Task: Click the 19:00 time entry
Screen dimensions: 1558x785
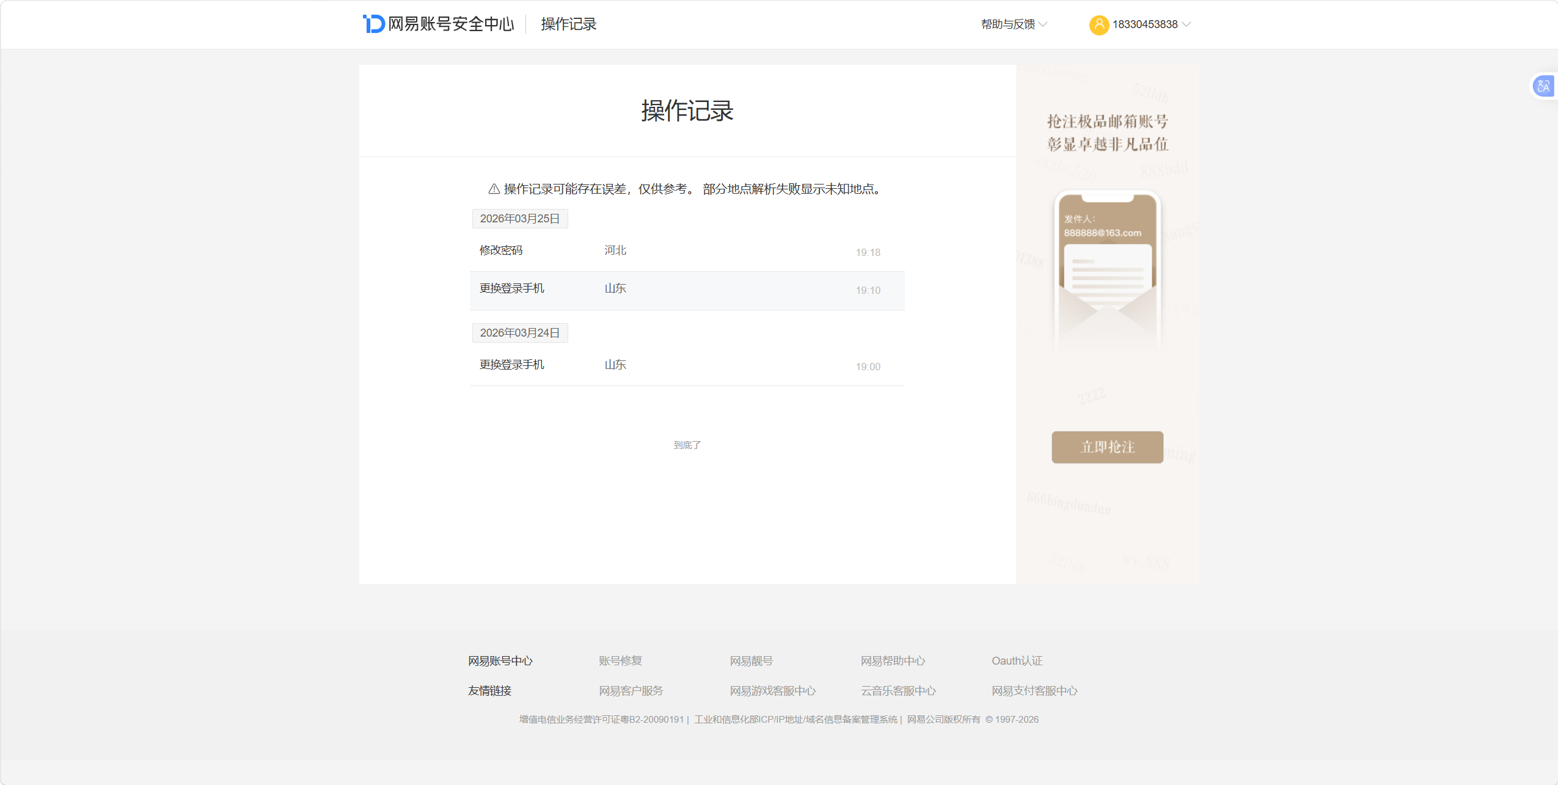Action: (868, 367)
